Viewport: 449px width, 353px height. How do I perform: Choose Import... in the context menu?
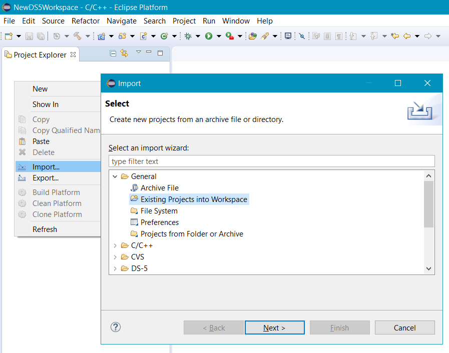[58, 167]
